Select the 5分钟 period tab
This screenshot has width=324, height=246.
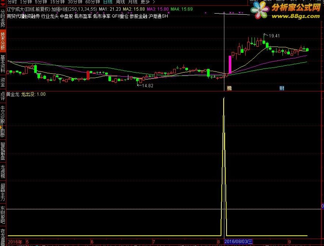41,2
